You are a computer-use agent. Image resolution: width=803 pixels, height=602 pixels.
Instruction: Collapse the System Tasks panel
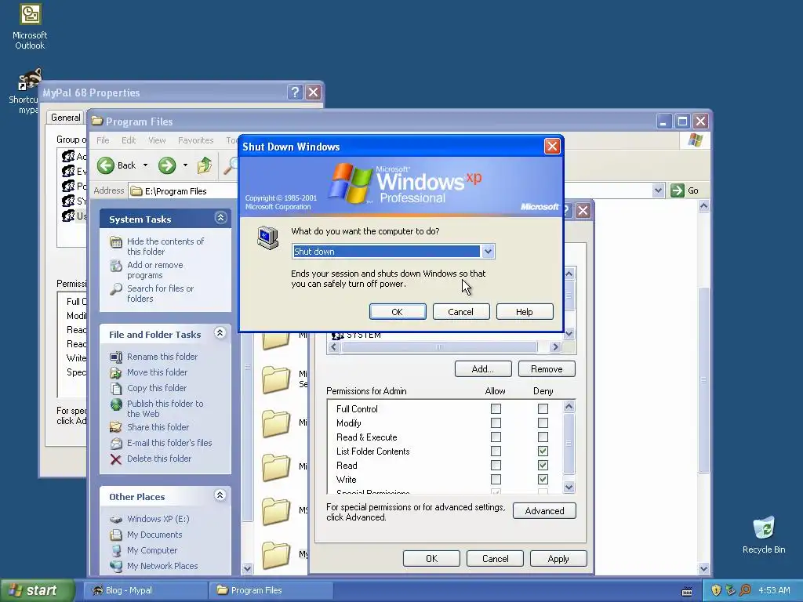(220, 218)
